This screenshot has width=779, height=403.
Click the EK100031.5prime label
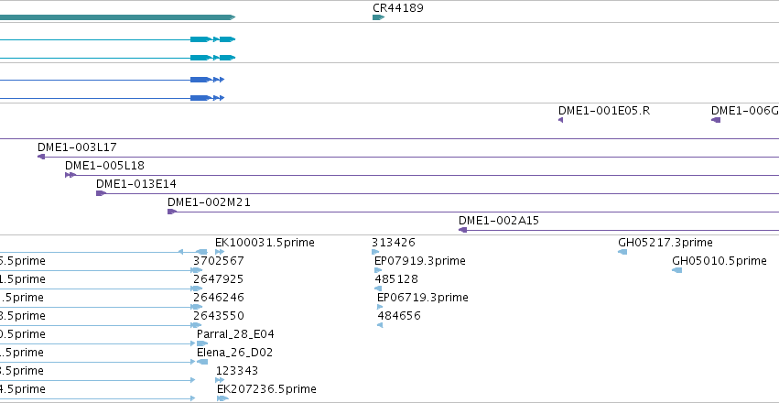[265, 243]
